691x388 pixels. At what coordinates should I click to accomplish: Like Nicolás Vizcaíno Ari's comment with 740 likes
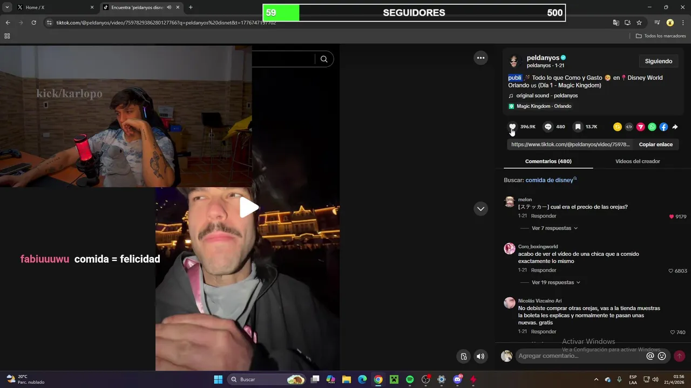click(673, 332)
